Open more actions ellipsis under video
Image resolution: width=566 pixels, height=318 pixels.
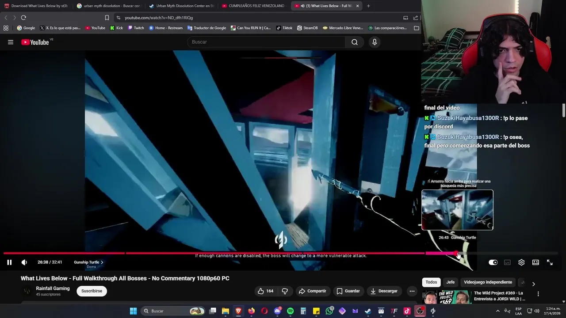click(412, 291)
